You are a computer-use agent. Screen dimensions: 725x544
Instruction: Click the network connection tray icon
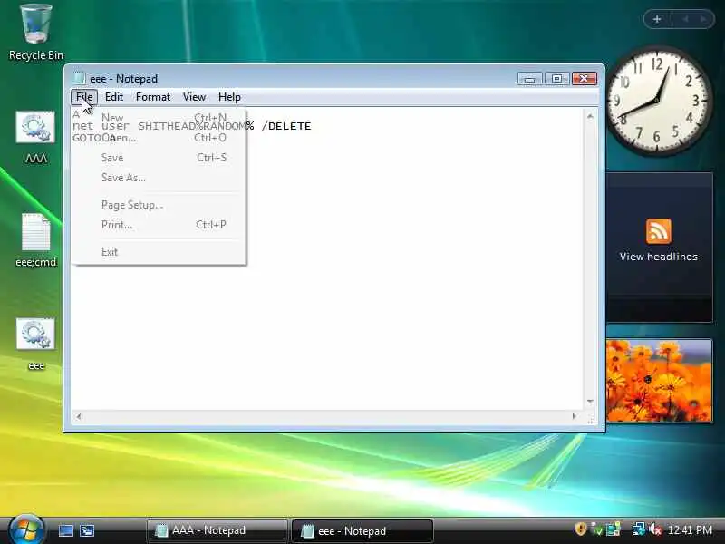coord(639,529)
